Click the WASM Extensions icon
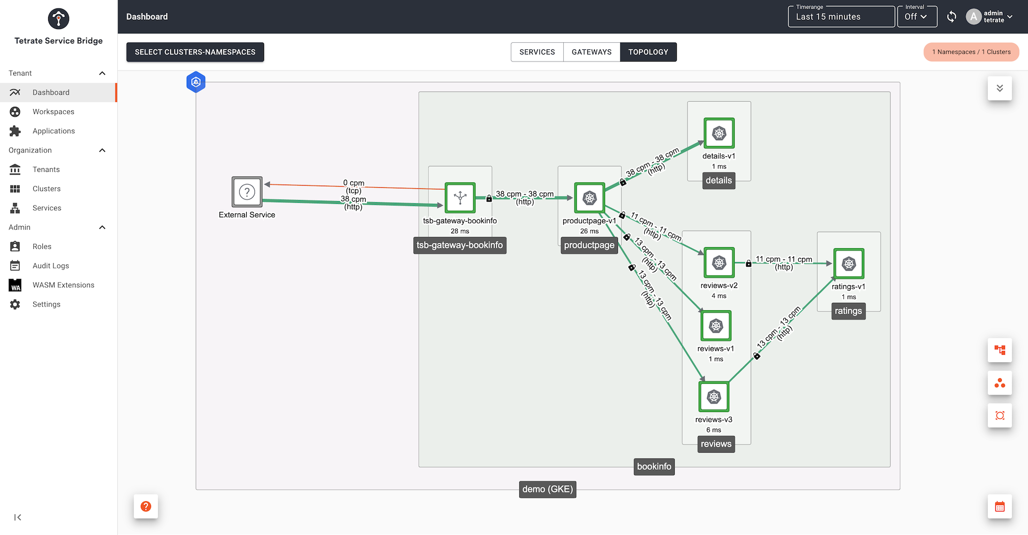The image size is (1028, 535). pyautogui.click(x=15, y=285)
